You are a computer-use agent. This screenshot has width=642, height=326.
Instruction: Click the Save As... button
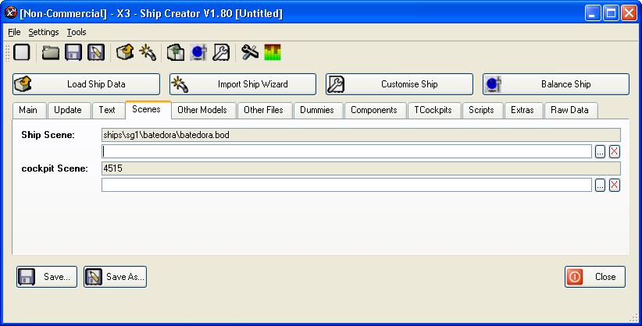click(x=115, y=277)
